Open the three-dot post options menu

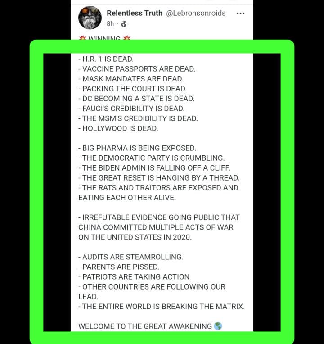(240, 14)
